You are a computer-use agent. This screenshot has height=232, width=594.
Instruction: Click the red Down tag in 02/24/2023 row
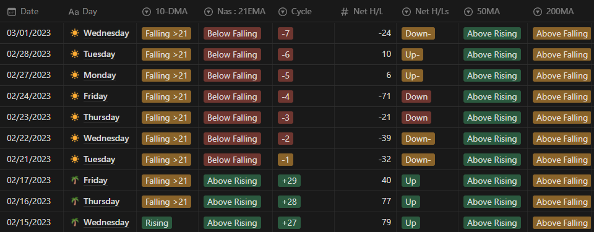coord(416,97)
